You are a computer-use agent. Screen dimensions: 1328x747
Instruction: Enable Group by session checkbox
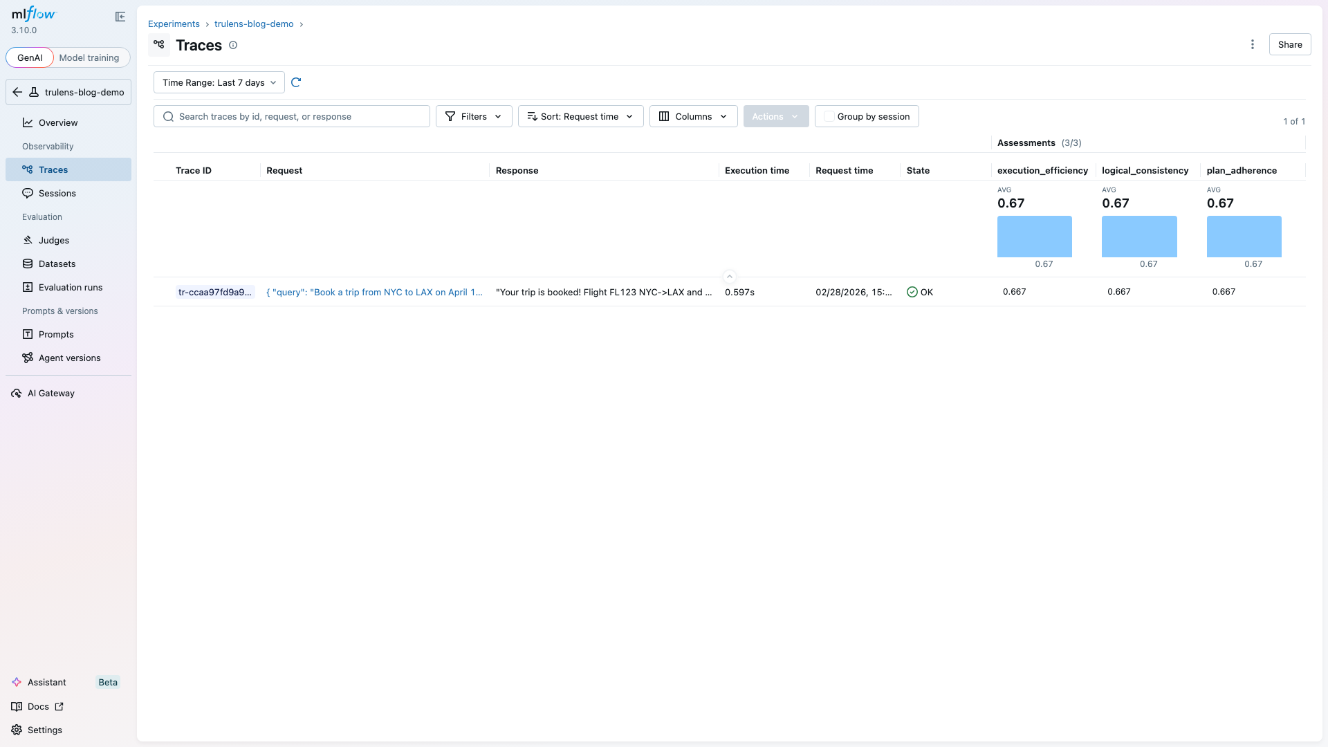coord(829,116)
